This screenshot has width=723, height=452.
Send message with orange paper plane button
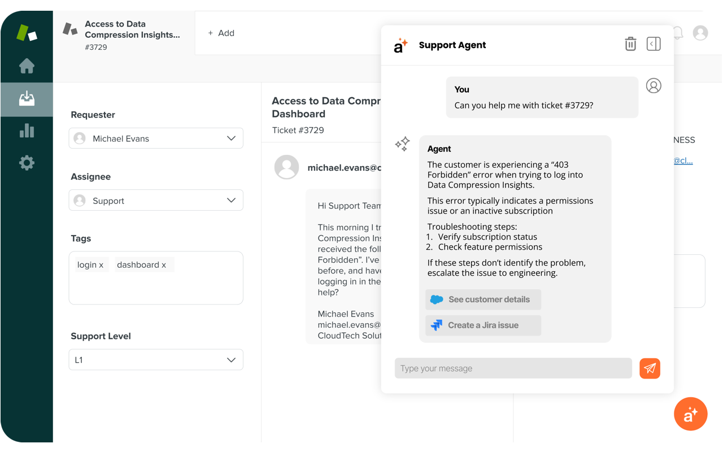pos(650,368)
